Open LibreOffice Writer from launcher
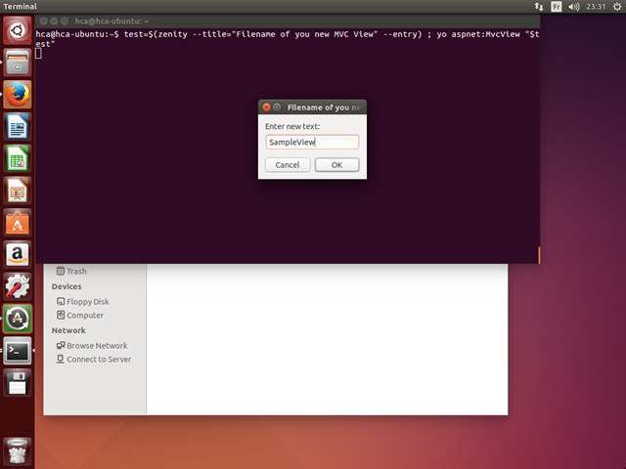The width and height of the screenshot is (626, 469). (x=18, y=126)
